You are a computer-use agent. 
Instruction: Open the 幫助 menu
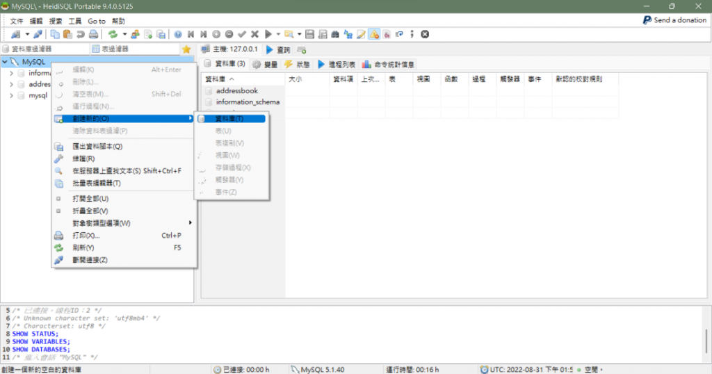(118, 22)
